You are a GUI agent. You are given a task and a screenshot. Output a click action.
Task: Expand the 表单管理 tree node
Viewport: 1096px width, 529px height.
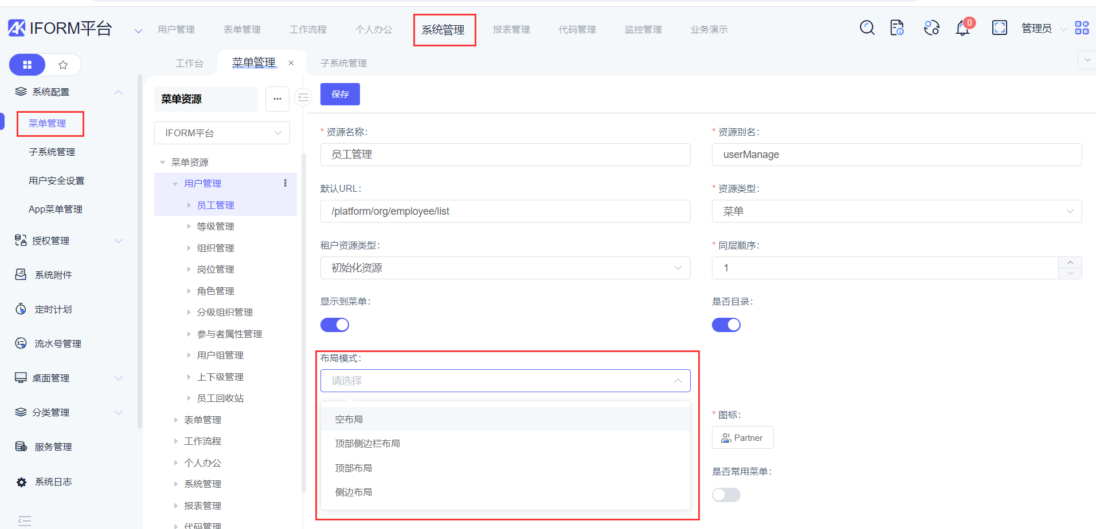pos(176,420)
